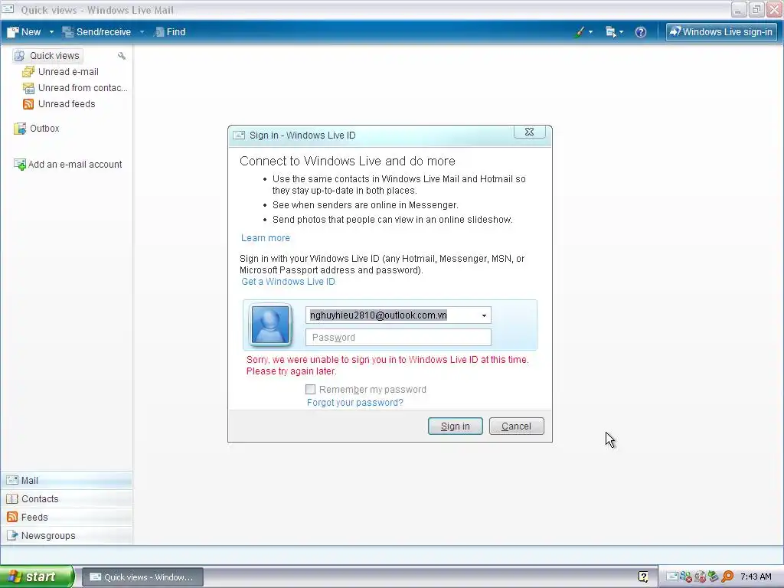Click the Contacts book icon in navigation
This screenshot has height=588, width=784.
point(12,499)
